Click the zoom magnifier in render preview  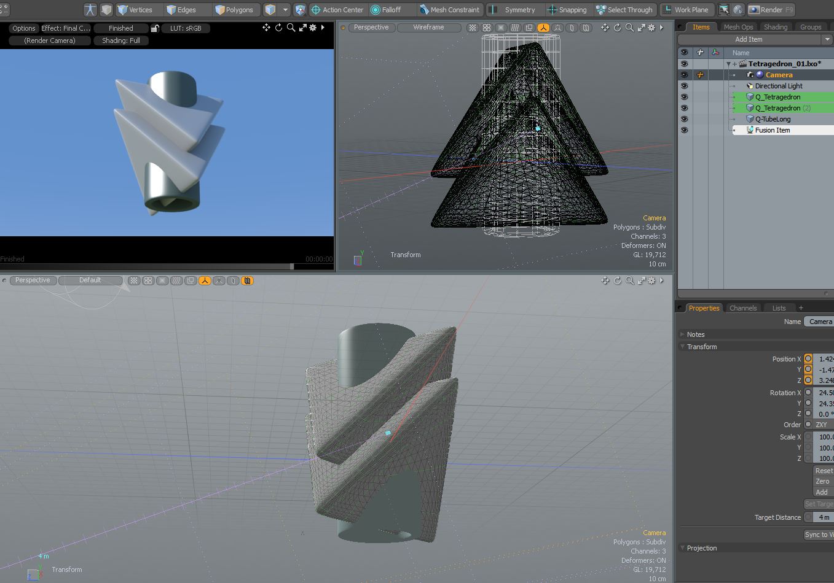pos(291,28)
